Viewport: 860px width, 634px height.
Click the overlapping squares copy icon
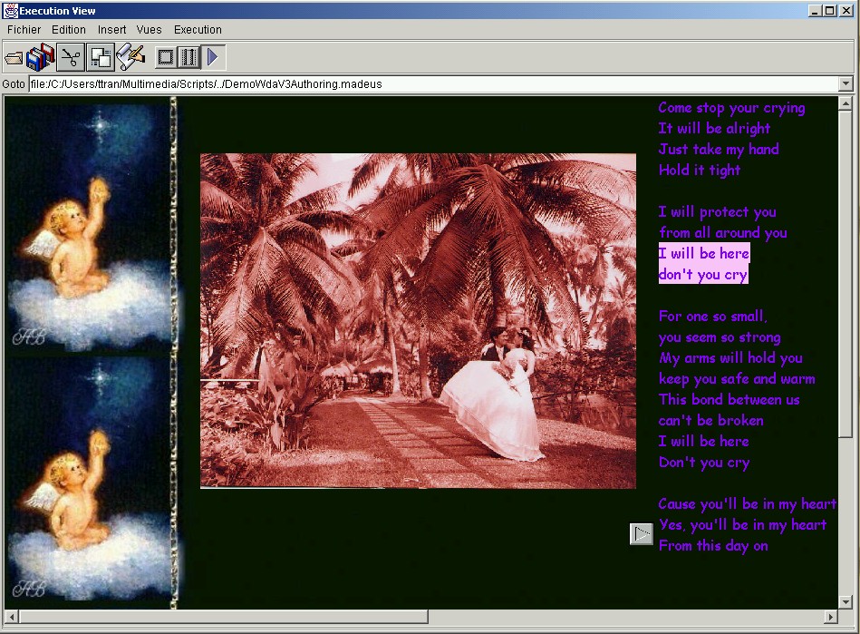click(101, 57)
